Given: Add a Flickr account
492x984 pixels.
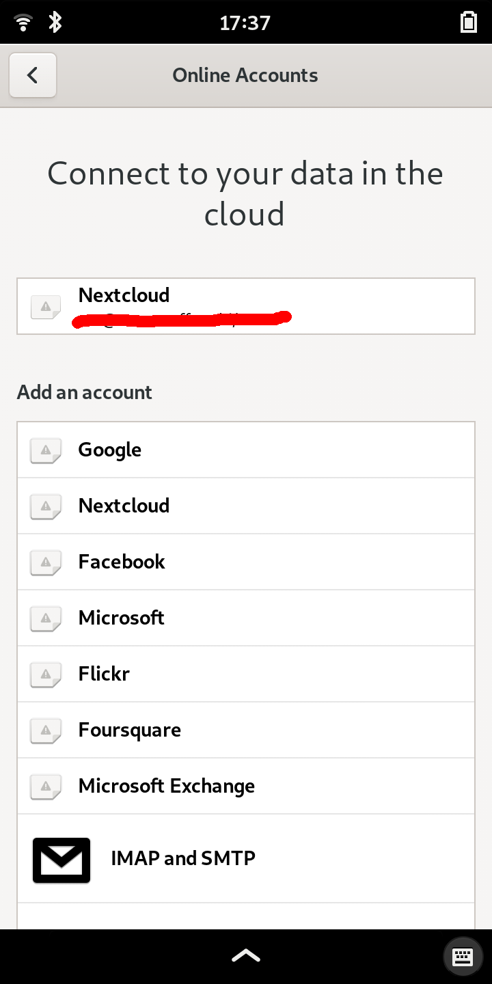Looking at the screenshot, I should (246, 674).
